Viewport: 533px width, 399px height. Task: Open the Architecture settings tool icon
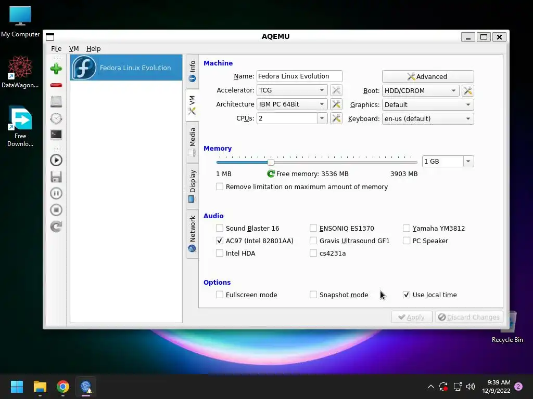click(x=336, y=104)
